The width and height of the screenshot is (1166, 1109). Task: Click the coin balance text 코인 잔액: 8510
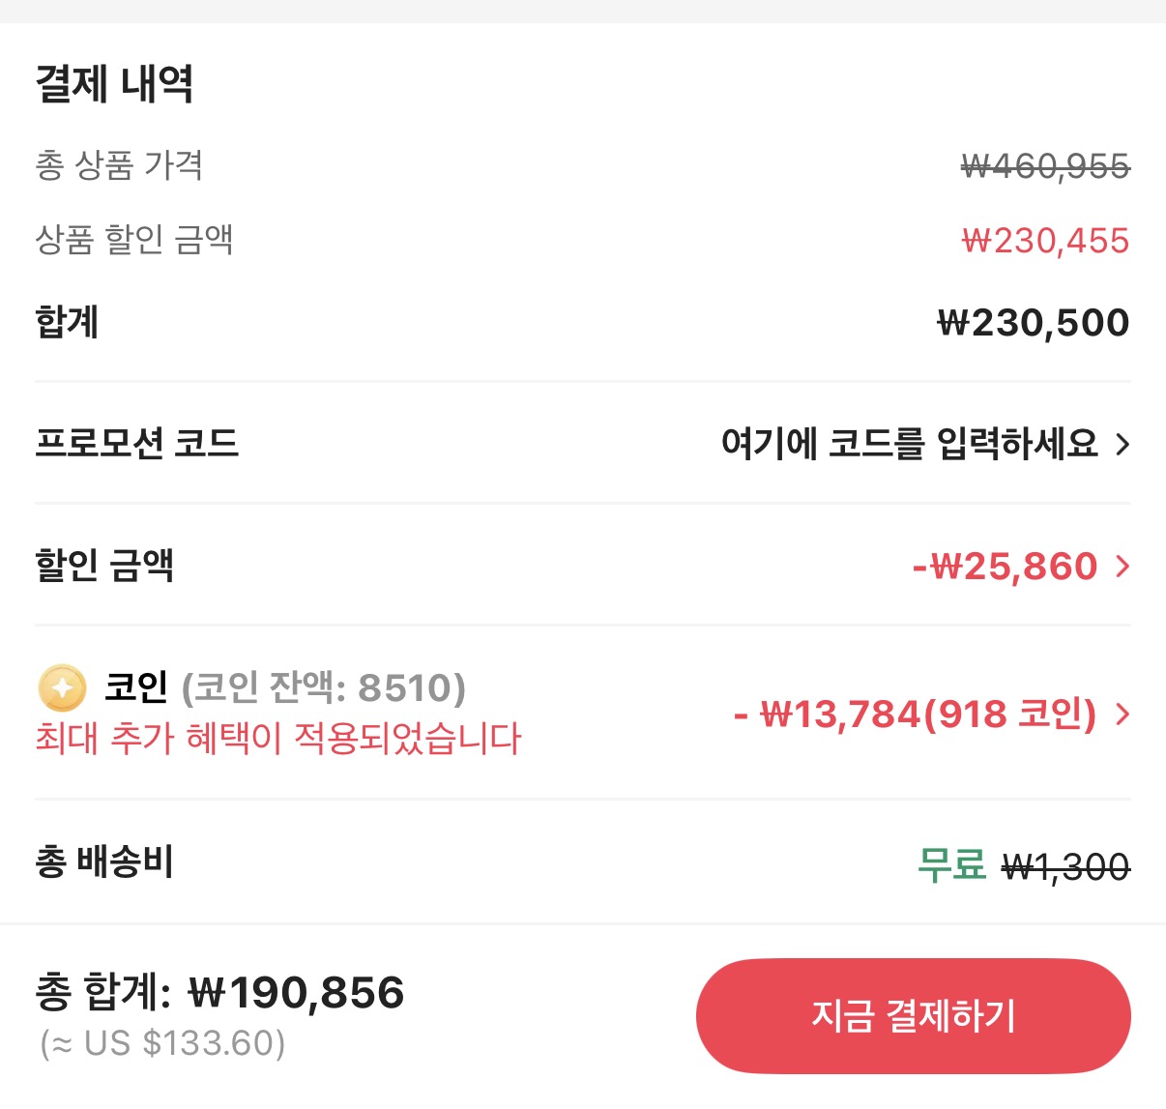324,688
